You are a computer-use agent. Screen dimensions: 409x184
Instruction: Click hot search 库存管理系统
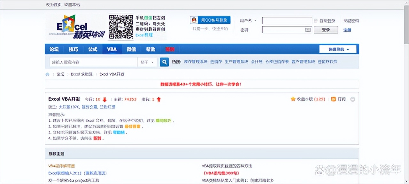point(196,62)
